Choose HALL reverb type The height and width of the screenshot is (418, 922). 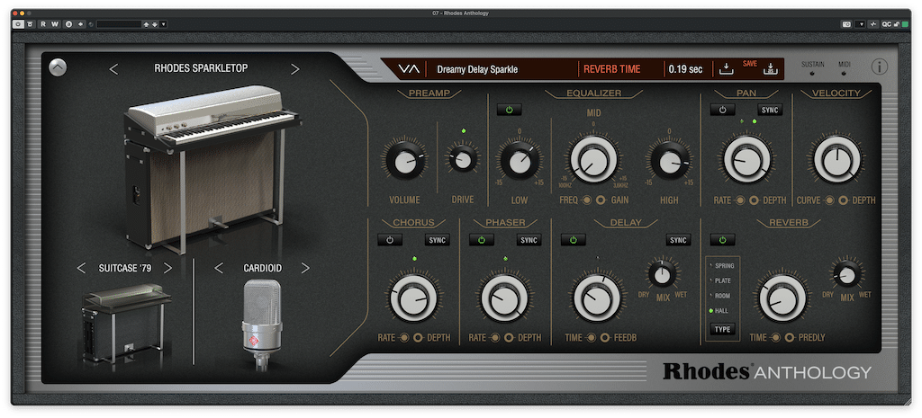click(719, 310)
